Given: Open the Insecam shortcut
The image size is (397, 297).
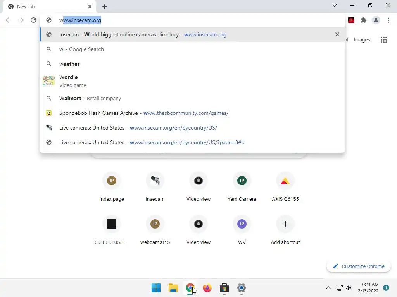Looking at the screenshot, I should [155, 187].
